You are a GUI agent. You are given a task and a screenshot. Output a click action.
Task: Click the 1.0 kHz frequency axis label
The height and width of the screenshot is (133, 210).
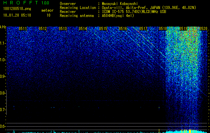tap(3, 60)
